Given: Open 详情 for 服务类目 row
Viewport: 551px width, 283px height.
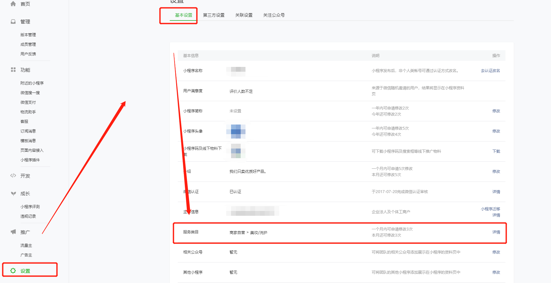Looking at the screenshot, I should (x=496, y=232).
